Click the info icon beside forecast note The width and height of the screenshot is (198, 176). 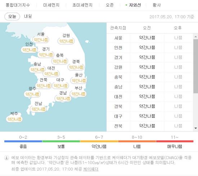point(6,158)
